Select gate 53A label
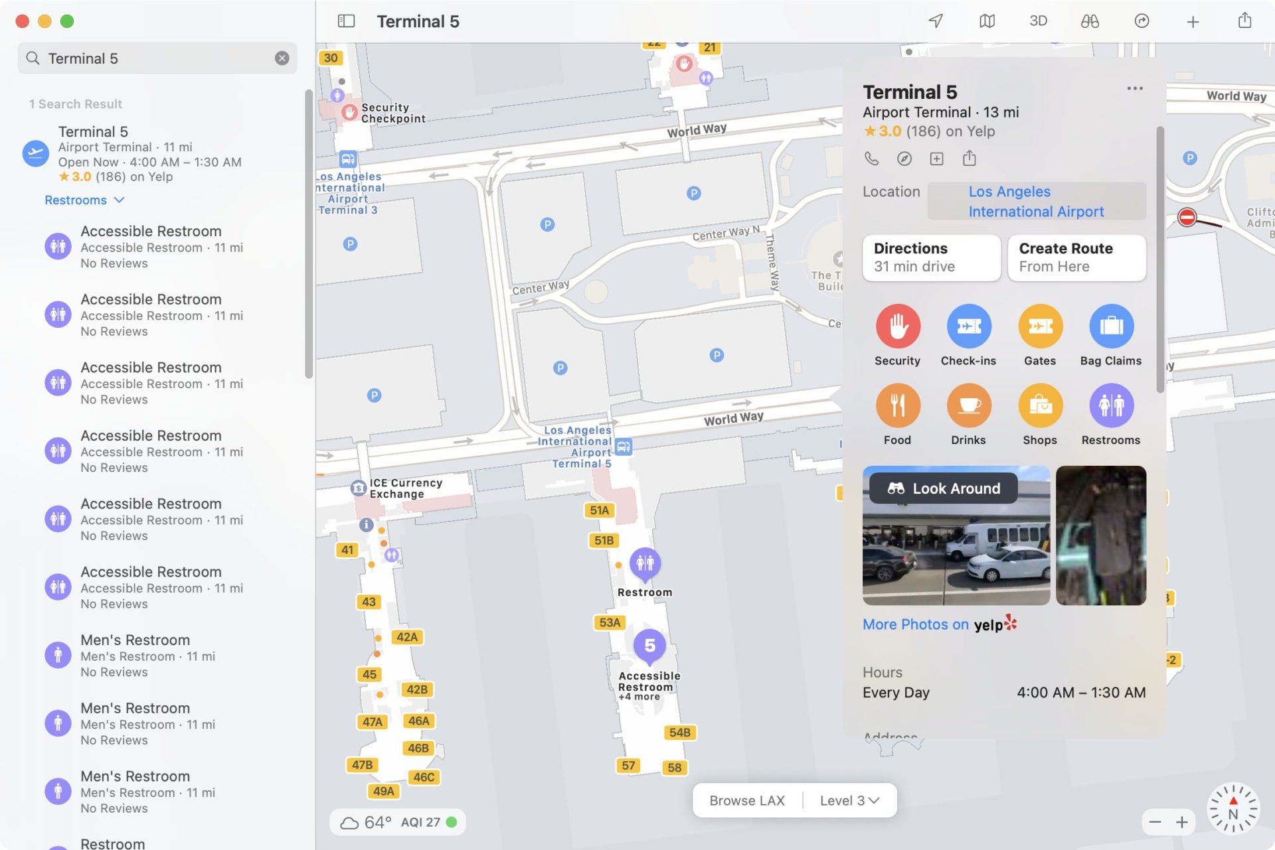This screenshot has width=1275, height=850. (610, 622)
